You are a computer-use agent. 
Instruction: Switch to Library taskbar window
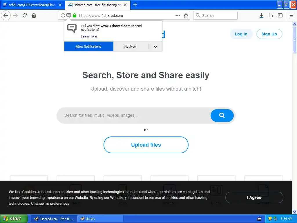pos(100,219)
